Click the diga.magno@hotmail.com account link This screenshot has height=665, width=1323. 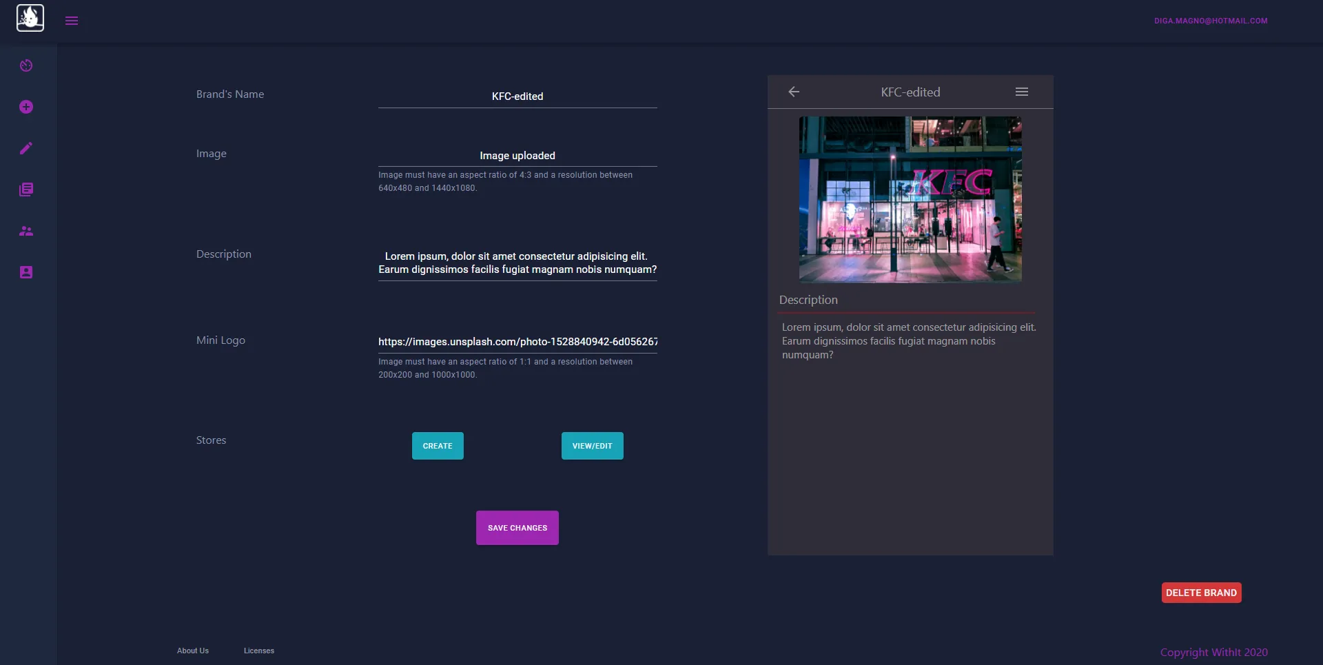(1211, 21)
